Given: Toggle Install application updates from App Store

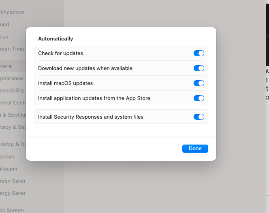Looking at the screenshot, I should point(199,98).
